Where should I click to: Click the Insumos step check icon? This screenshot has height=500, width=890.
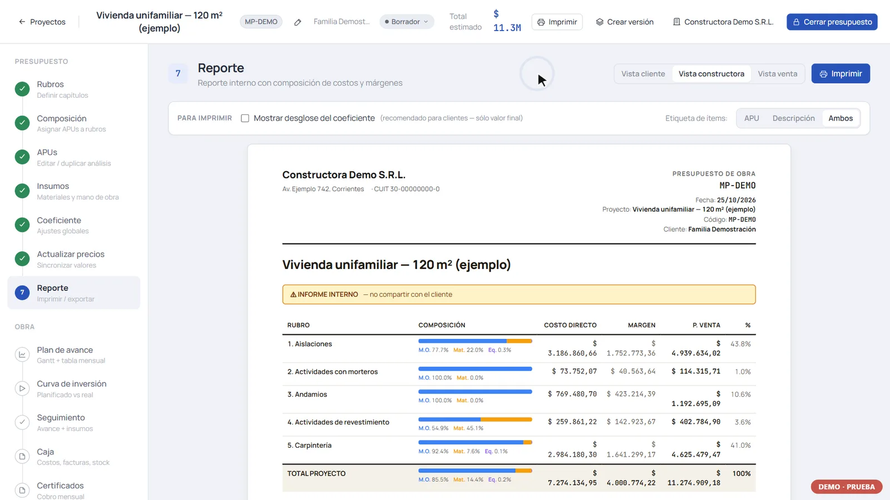(x=22, y=191)
